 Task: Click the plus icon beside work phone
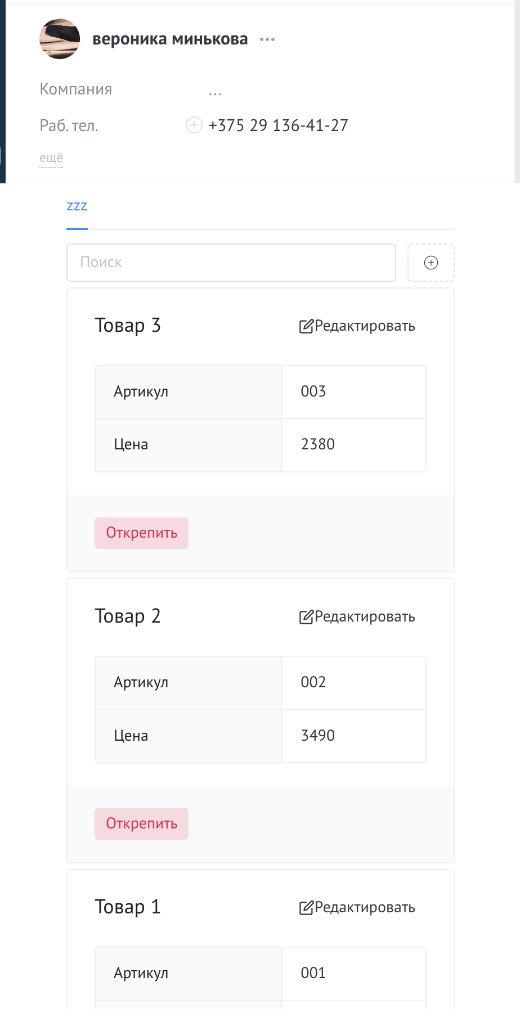[194, 125]
